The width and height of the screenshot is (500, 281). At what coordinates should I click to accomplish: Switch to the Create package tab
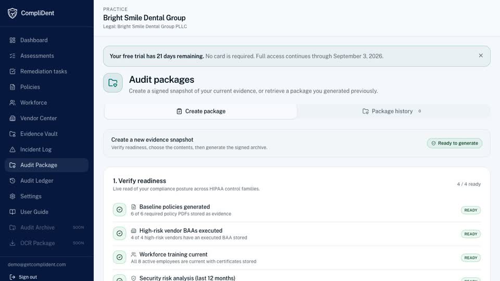pos(201,111)
